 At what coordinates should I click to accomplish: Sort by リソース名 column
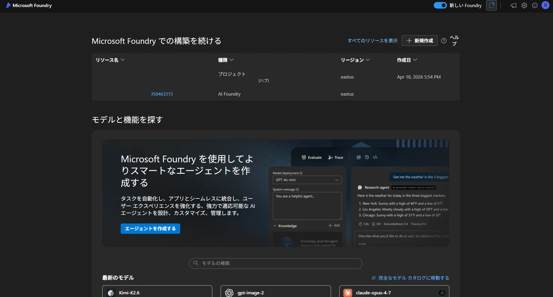pyautogui.click(x=110, y=60)
